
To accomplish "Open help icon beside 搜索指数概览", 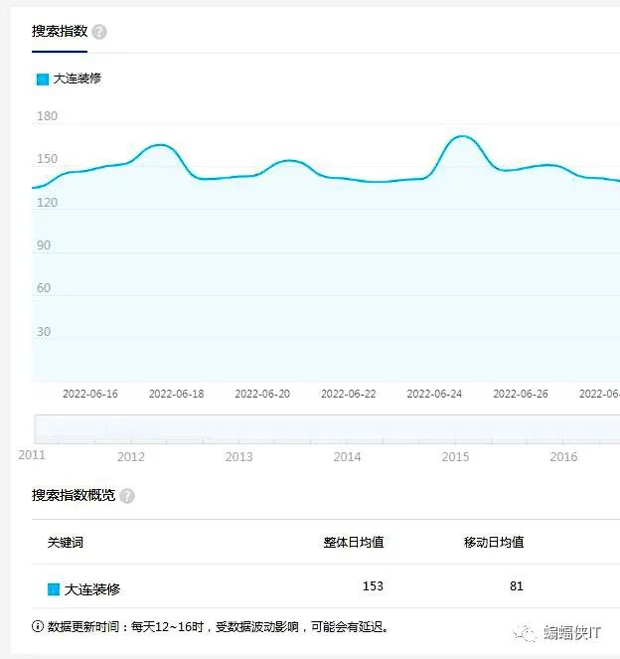I will coord(127,496).
